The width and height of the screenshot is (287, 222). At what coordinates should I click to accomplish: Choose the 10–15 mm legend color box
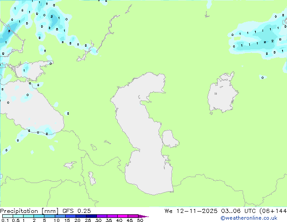[60, 216]
